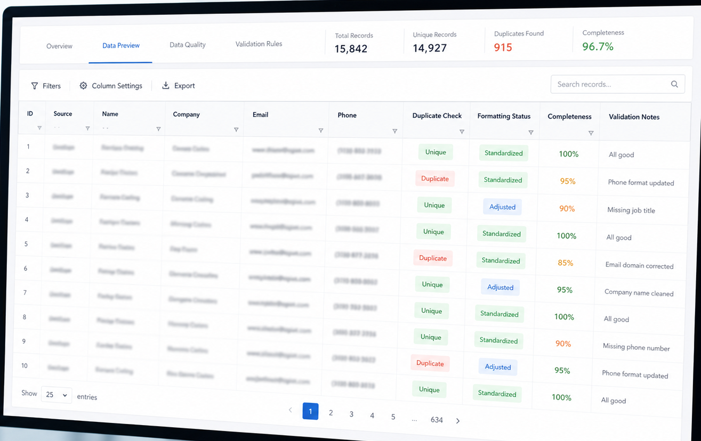Click the Unique Records value 14,927
The width and height of the screenshot is (701, 441).
[430, 48]
